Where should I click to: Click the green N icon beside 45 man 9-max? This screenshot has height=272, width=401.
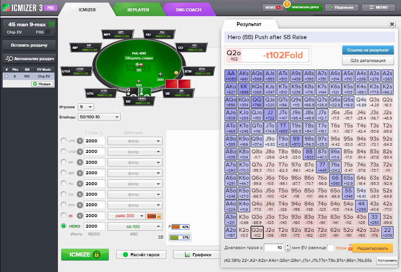[52, 24]
